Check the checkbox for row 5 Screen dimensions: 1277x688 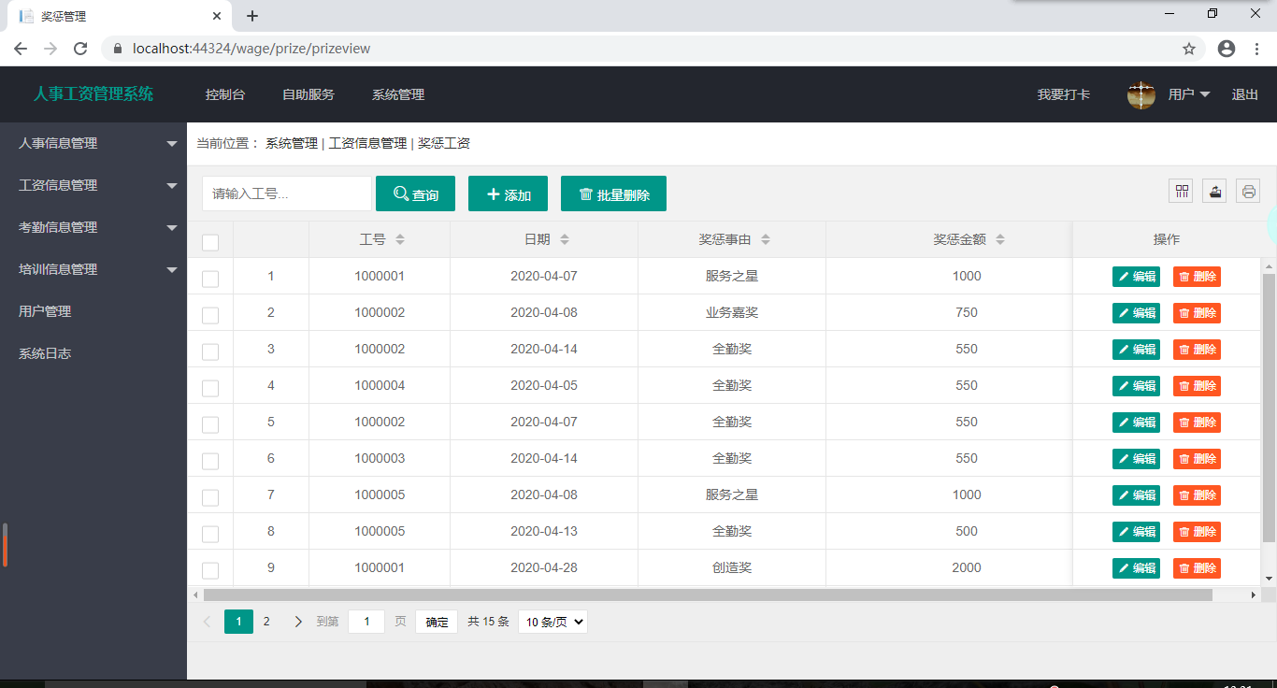coord(210,424)
